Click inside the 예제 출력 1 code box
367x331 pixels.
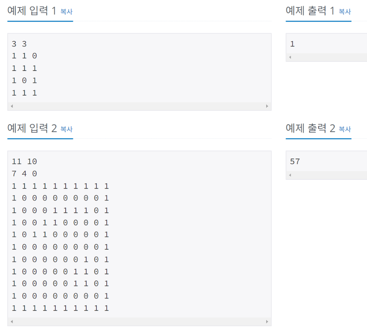[325, 44]
